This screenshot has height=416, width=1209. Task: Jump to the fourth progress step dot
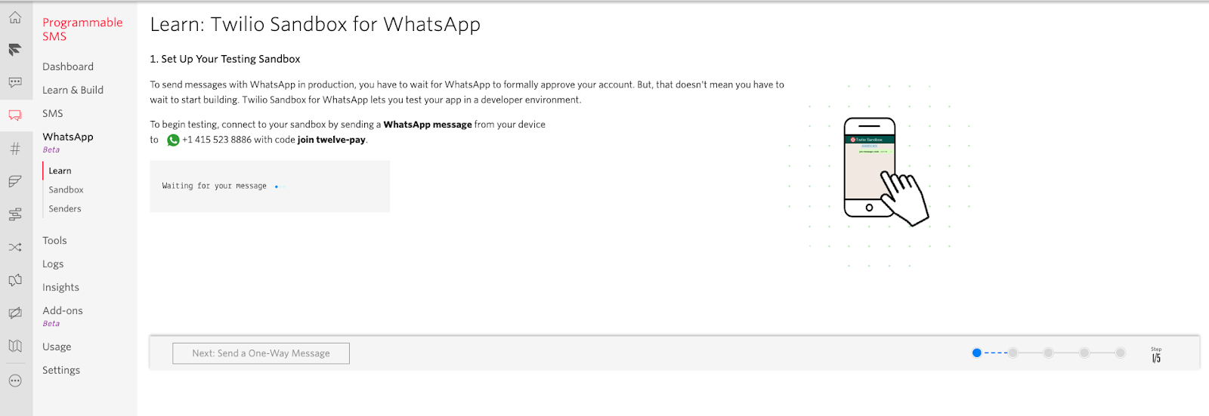(x=1084, y=353)
